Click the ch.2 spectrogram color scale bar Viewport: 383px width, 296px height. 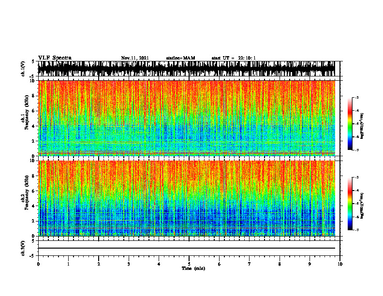[350, 204]
